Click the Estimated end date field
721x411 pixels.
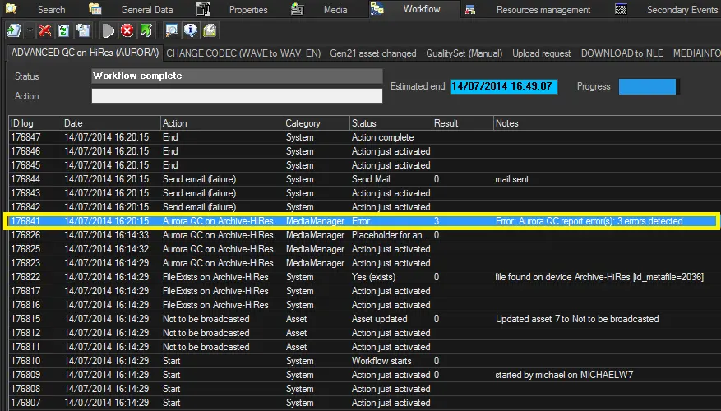[503, 86]
